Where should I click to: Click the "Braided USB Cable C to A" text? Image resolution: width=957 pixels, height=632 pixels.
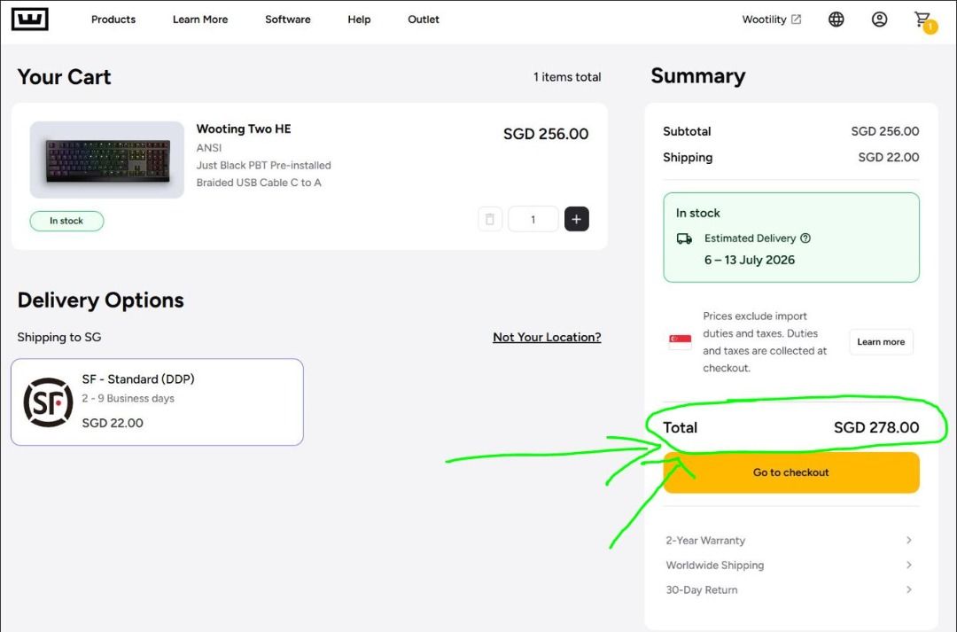click(x=259, y=183)
